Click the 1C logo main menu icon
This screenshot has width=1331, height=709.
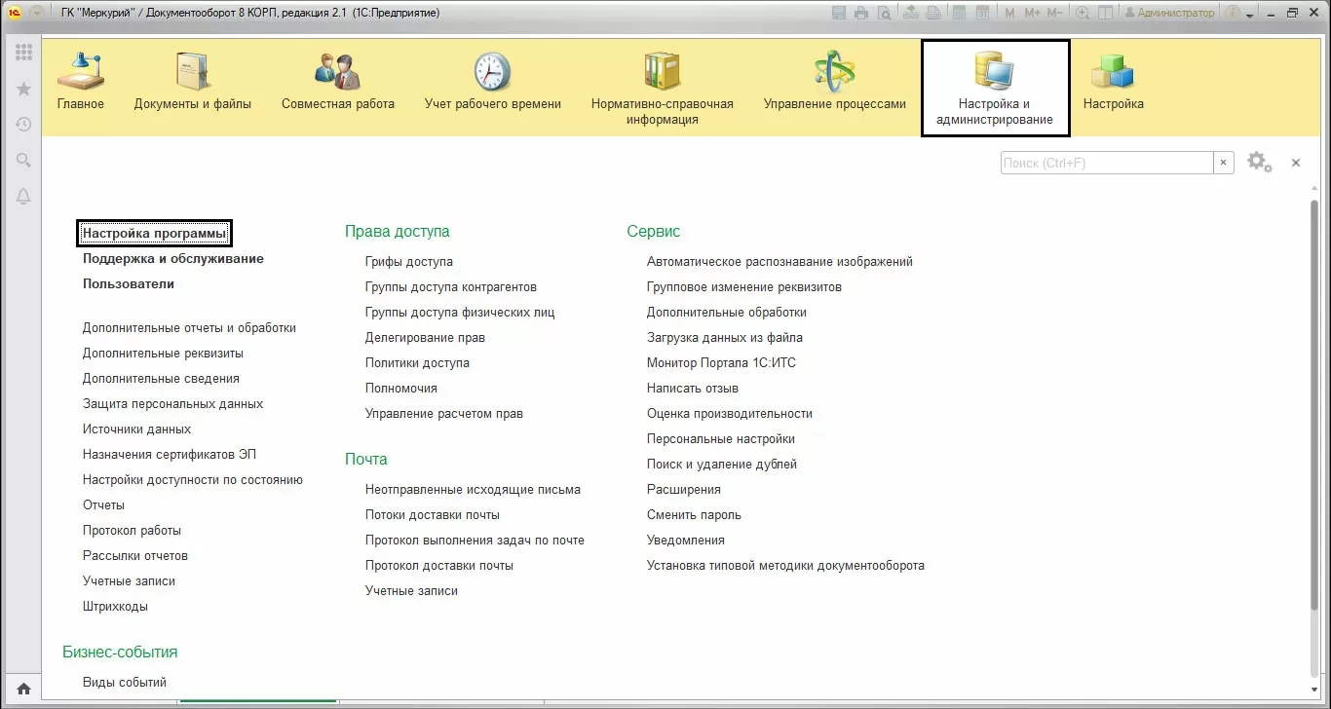coord(16,13)
